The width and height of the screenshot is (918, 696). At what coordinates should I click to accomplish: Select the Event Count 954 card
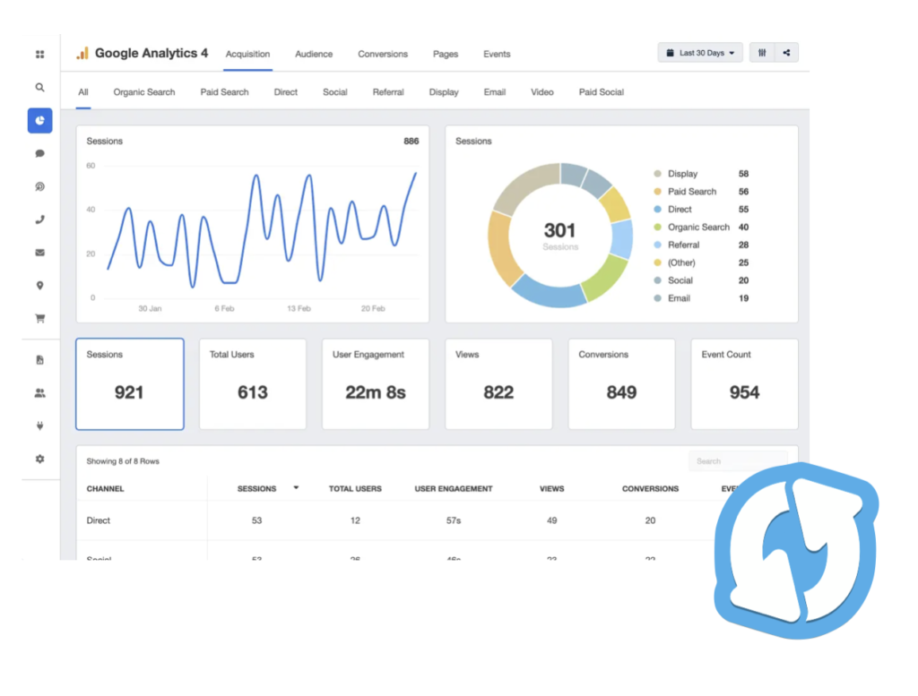tap(745, 383)
